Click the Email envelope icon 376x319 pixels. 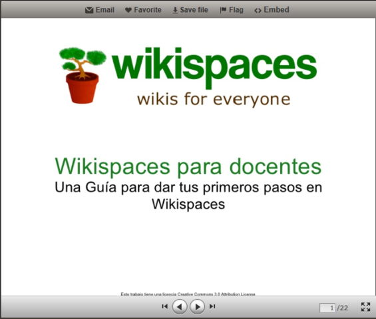(x=89, y=10)
